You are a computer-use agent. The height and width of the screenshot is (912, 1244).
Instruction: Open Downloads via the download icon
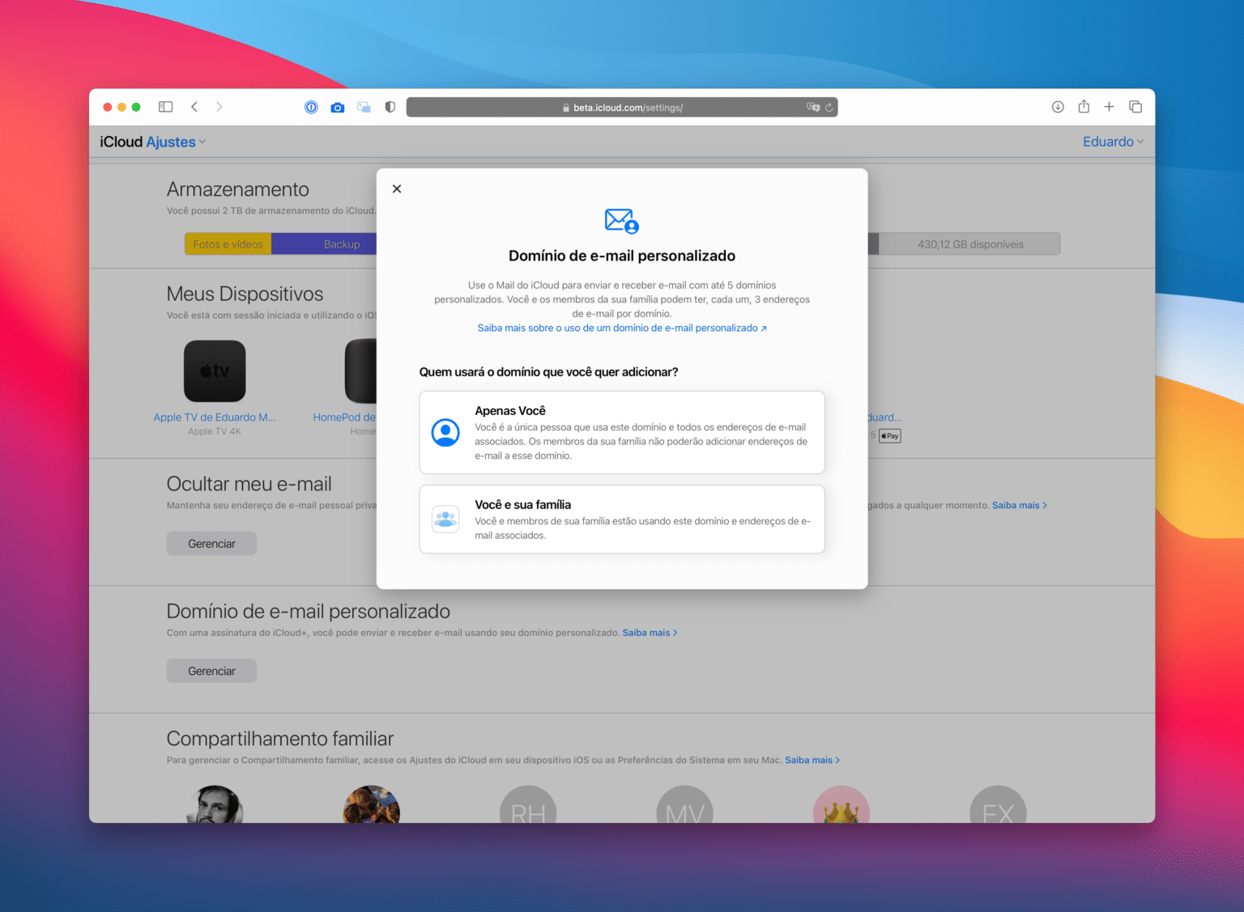click(x=1058, y=106)
